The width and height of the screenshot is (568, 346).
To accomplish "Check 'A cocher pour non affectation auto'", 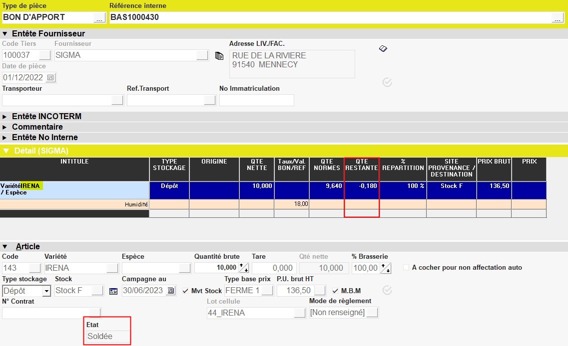I will [406, 268].
